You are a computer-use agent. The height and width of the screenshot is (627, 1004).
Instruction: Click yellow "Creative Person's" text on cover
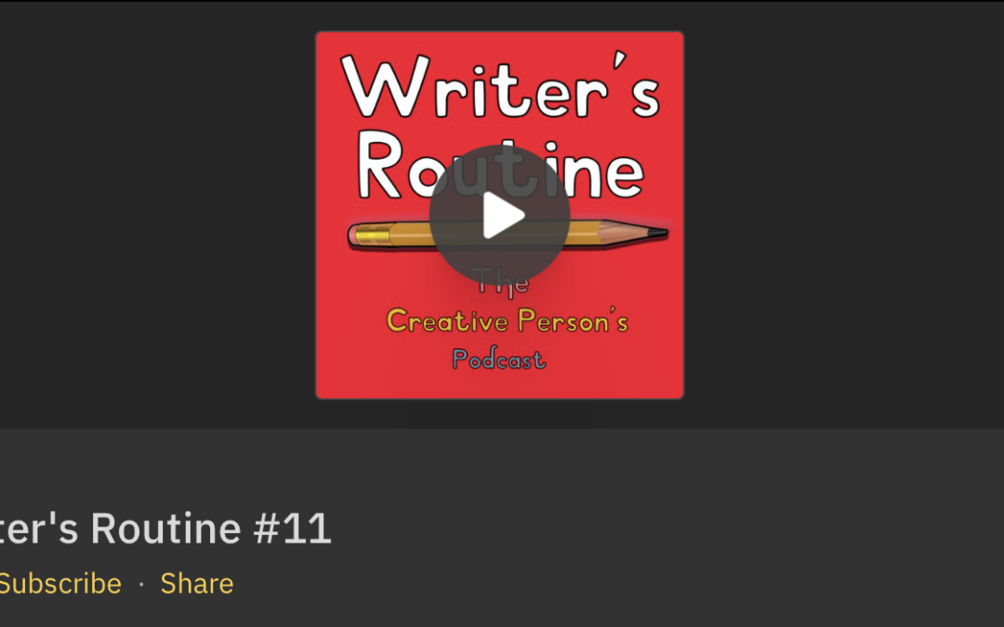pos(507,321)
